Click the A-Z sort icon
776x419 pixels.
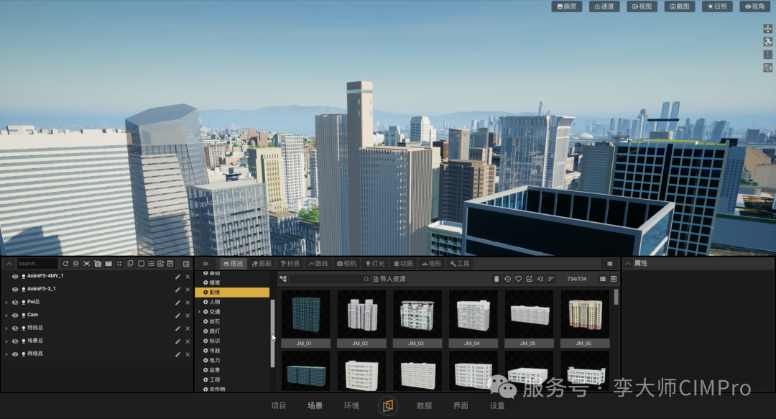(x=540, y=279)
